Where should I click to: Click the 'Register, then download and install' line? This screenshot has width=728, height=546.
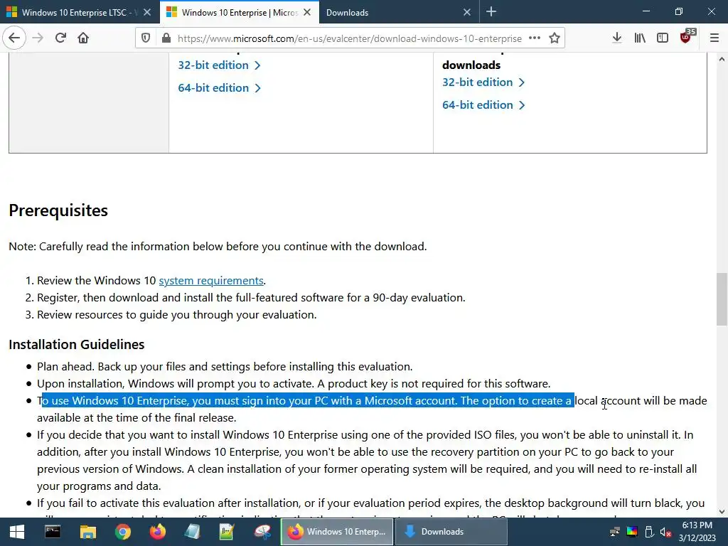click(251, 298)
